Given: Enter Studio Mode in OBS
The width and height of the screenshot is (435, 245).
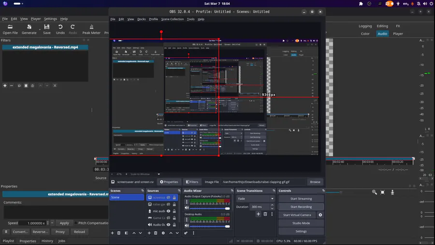Looking at the screenshot, I should 301,223.
